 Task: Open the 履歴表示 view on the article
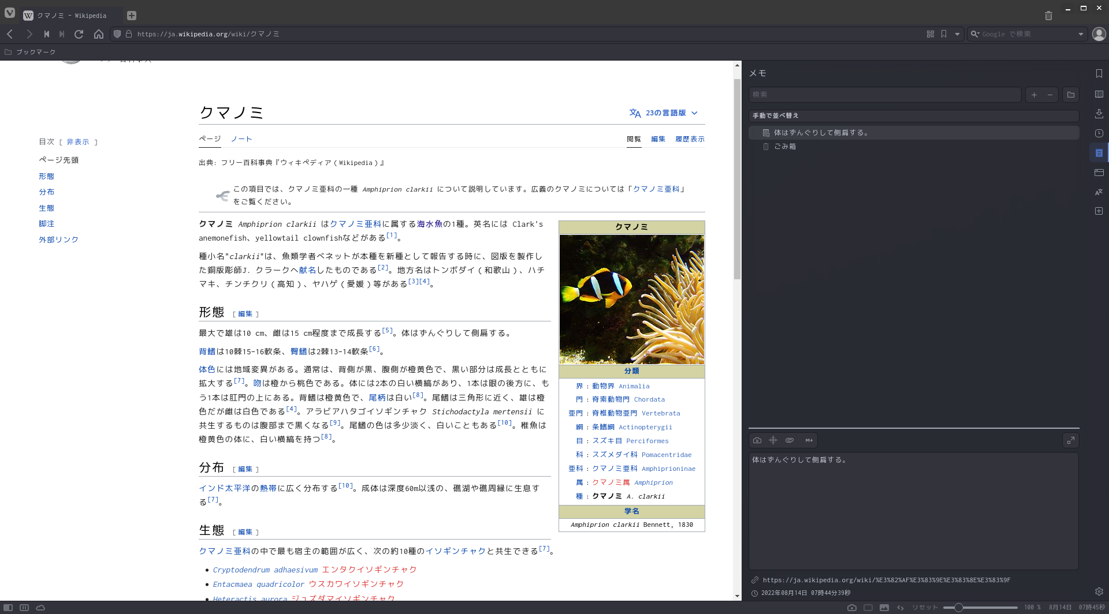coord(690,139)
